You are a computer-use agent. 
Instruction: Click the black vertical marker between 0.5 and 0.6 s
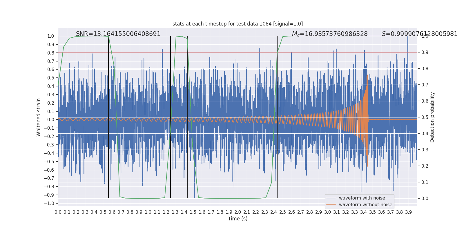tap(108, 117)
